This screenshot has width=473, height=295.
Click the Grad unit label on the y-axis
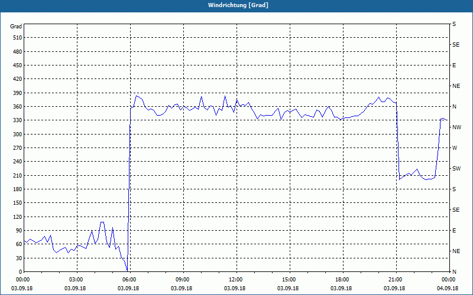click(16, 27)
